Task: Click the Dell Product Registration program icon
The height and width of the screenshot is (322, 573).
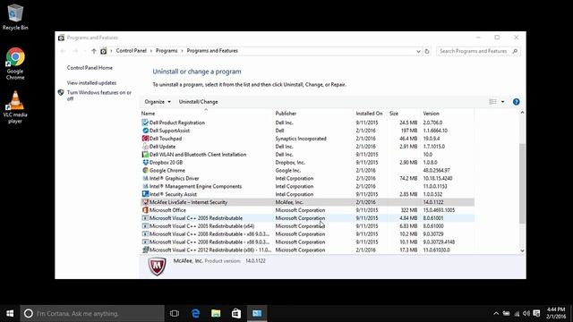Action: pyautogui.click(x=145, y=123)
